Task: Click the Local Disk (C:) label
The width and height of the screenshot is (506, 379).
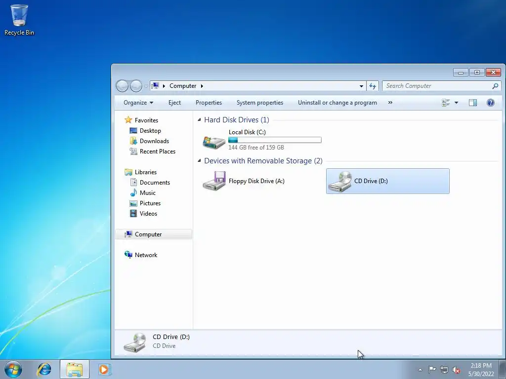Action: (x=247, y=132)
